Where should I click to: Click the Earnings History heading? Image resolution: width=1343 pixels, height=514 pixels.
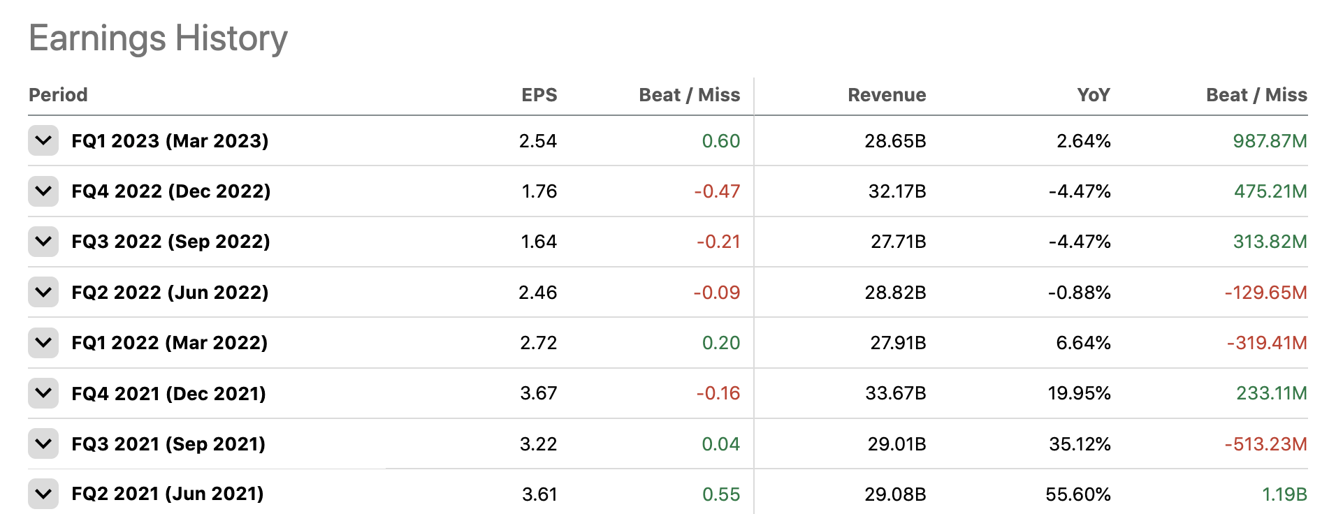click(x=158, y=38)
